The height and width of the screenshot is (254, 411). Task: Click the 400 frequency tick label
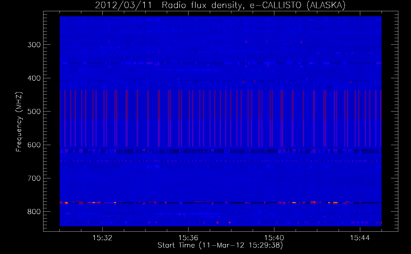pos(34,78)
